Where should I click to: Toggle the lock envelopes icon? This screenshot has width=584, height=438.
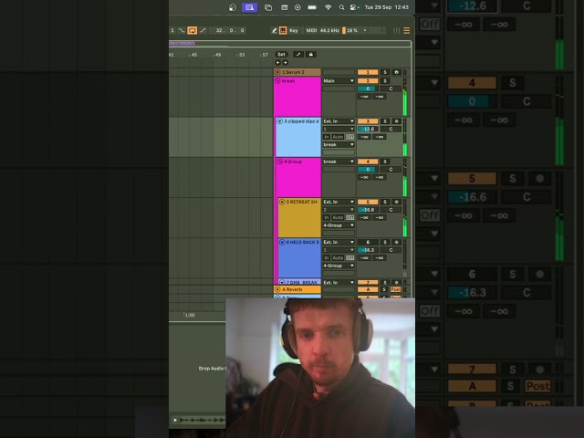(310, 55)
